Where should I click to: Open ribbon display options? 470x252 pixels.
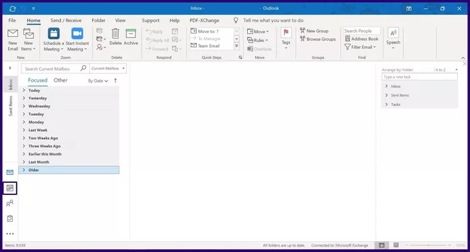click(x=409, y=9)
